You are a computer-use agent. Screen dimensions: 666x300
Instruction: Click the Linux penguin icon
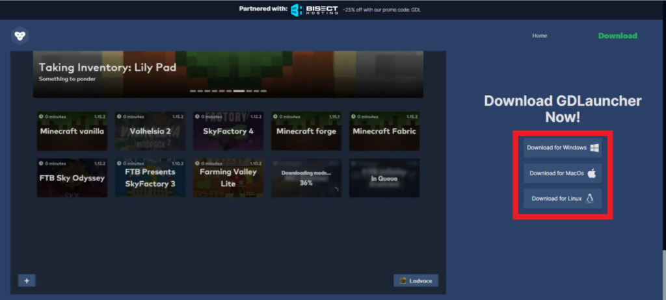click(x=589, y=199)
